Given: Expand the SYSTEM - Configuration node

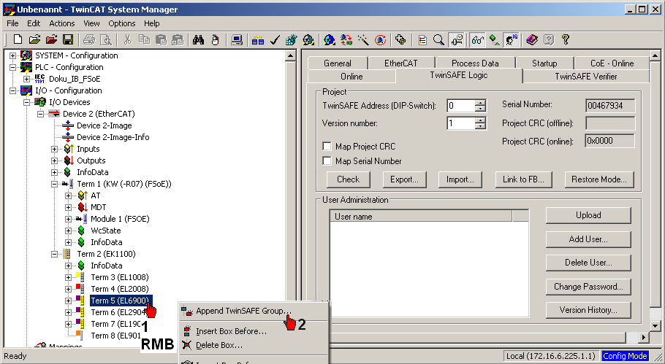Looking at the screenshot, I should [x=12, y=55].
